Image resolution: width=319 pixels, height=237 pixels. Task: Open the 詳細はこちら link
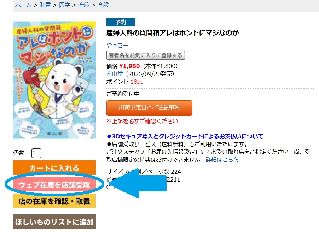coord(222,160)
